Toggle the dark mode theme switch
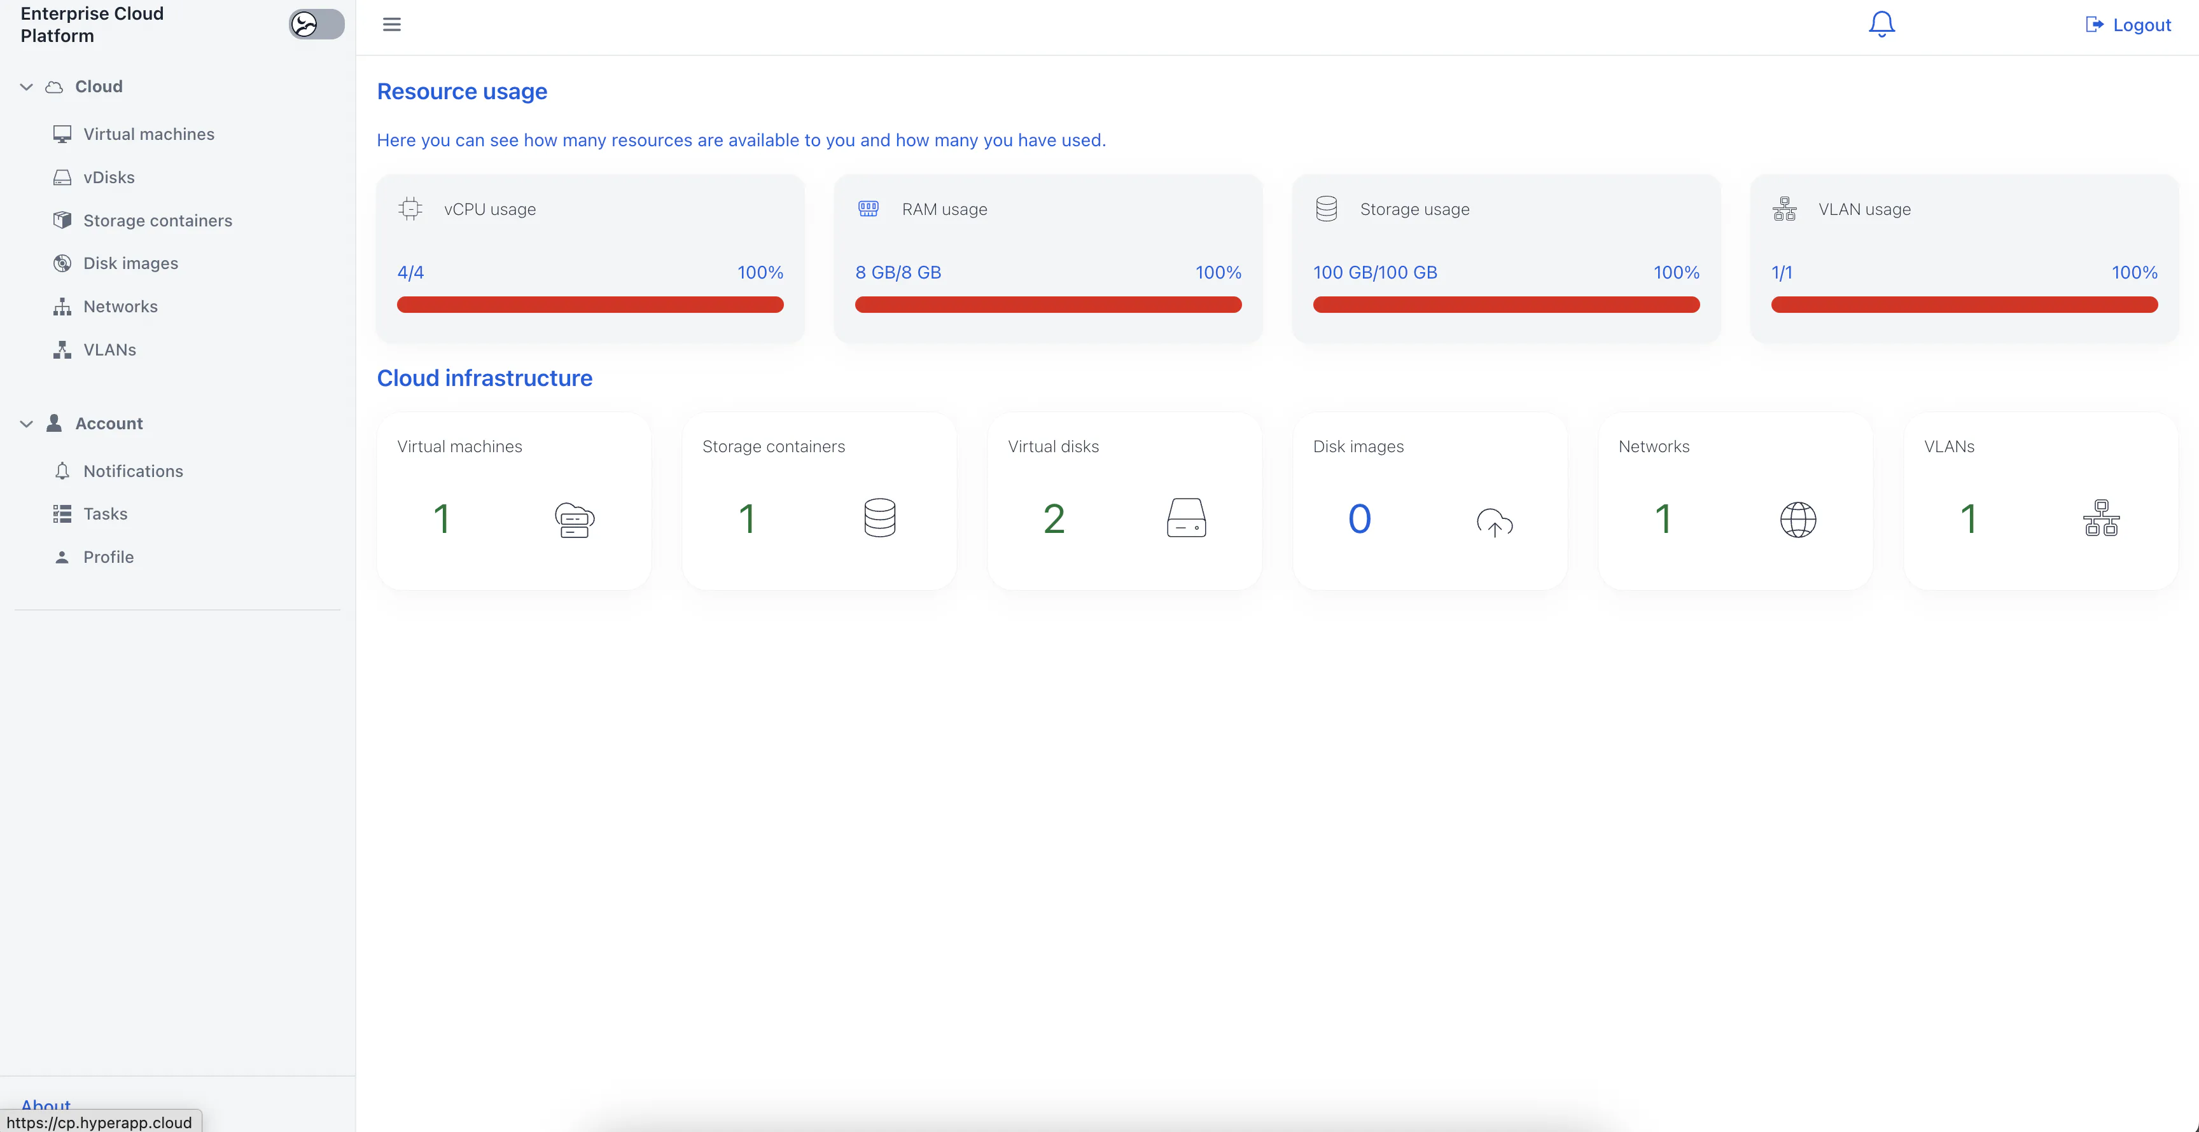 click(x=316, y=24)
